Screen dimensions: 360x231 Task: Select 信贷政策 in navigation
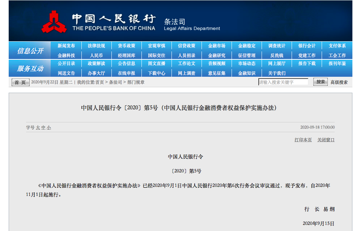(187, 46)
